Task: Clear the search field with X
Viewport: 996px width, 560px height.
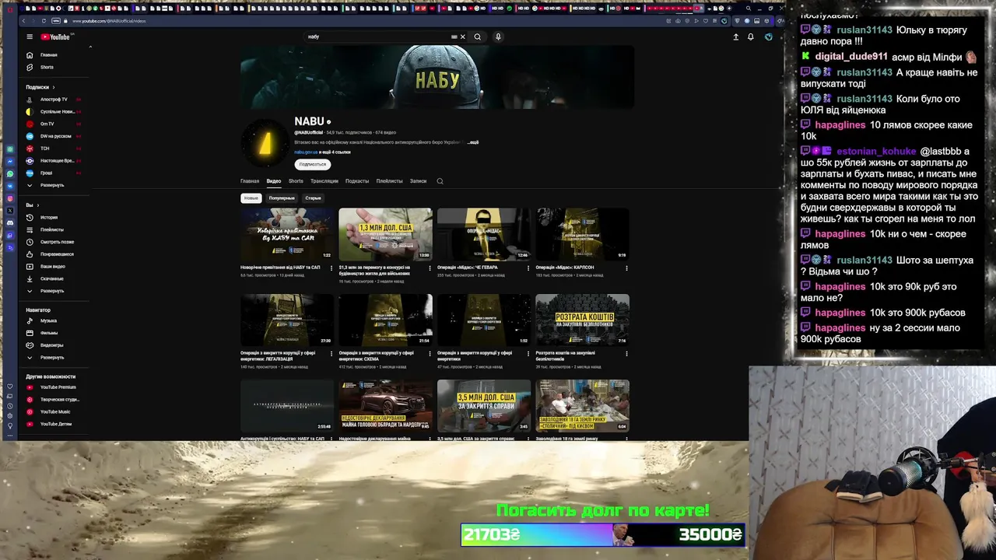Action: pos(462,37)
